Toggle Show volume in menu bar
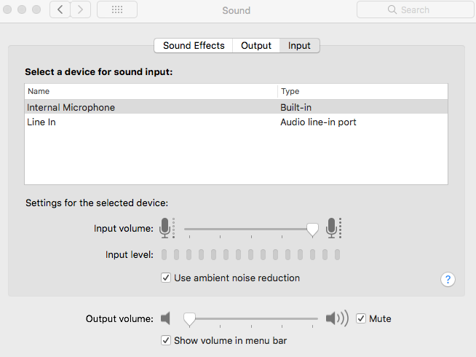Image resolution: width=476 pixels, height=357 pixels. tap(167, 340)
